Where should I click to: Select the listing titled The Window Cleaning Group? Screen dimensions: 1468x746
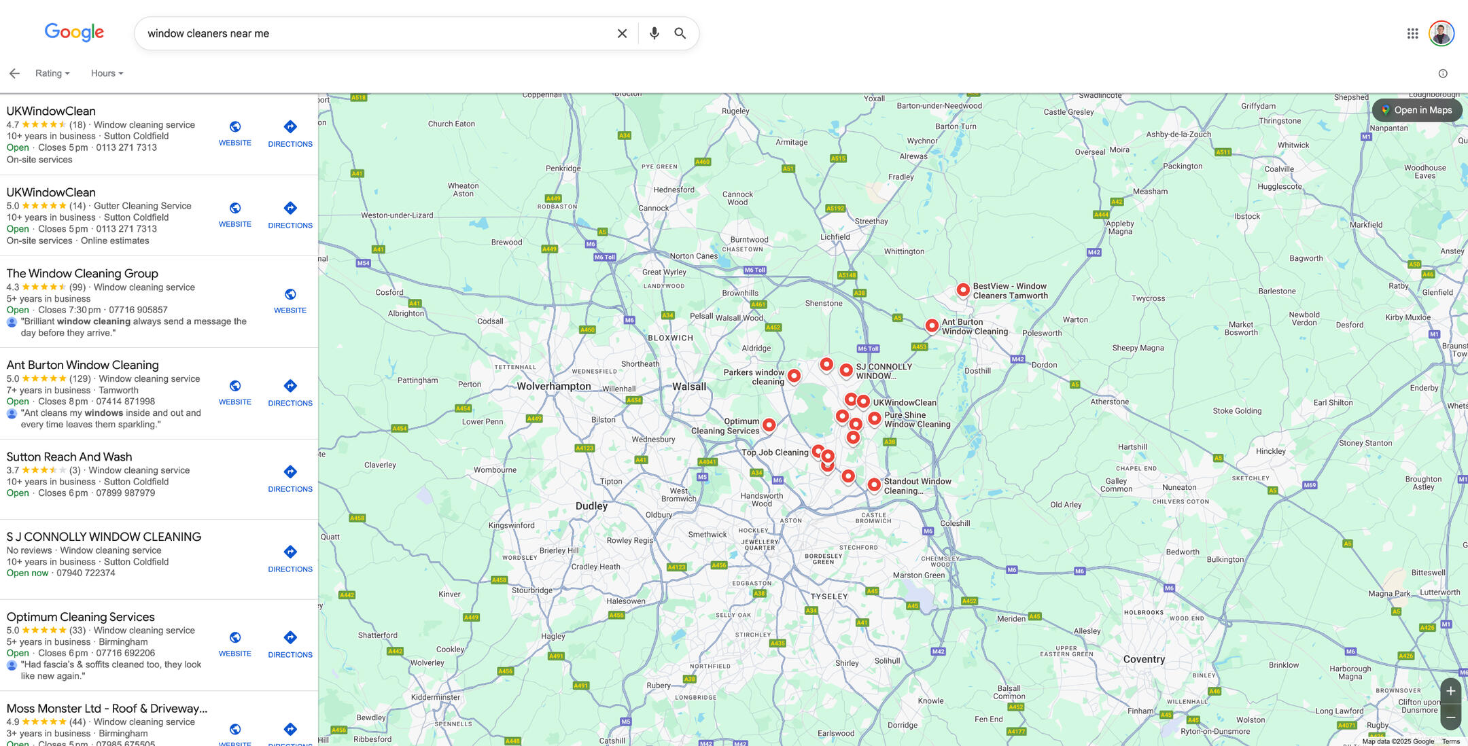(x=82, y=273)
